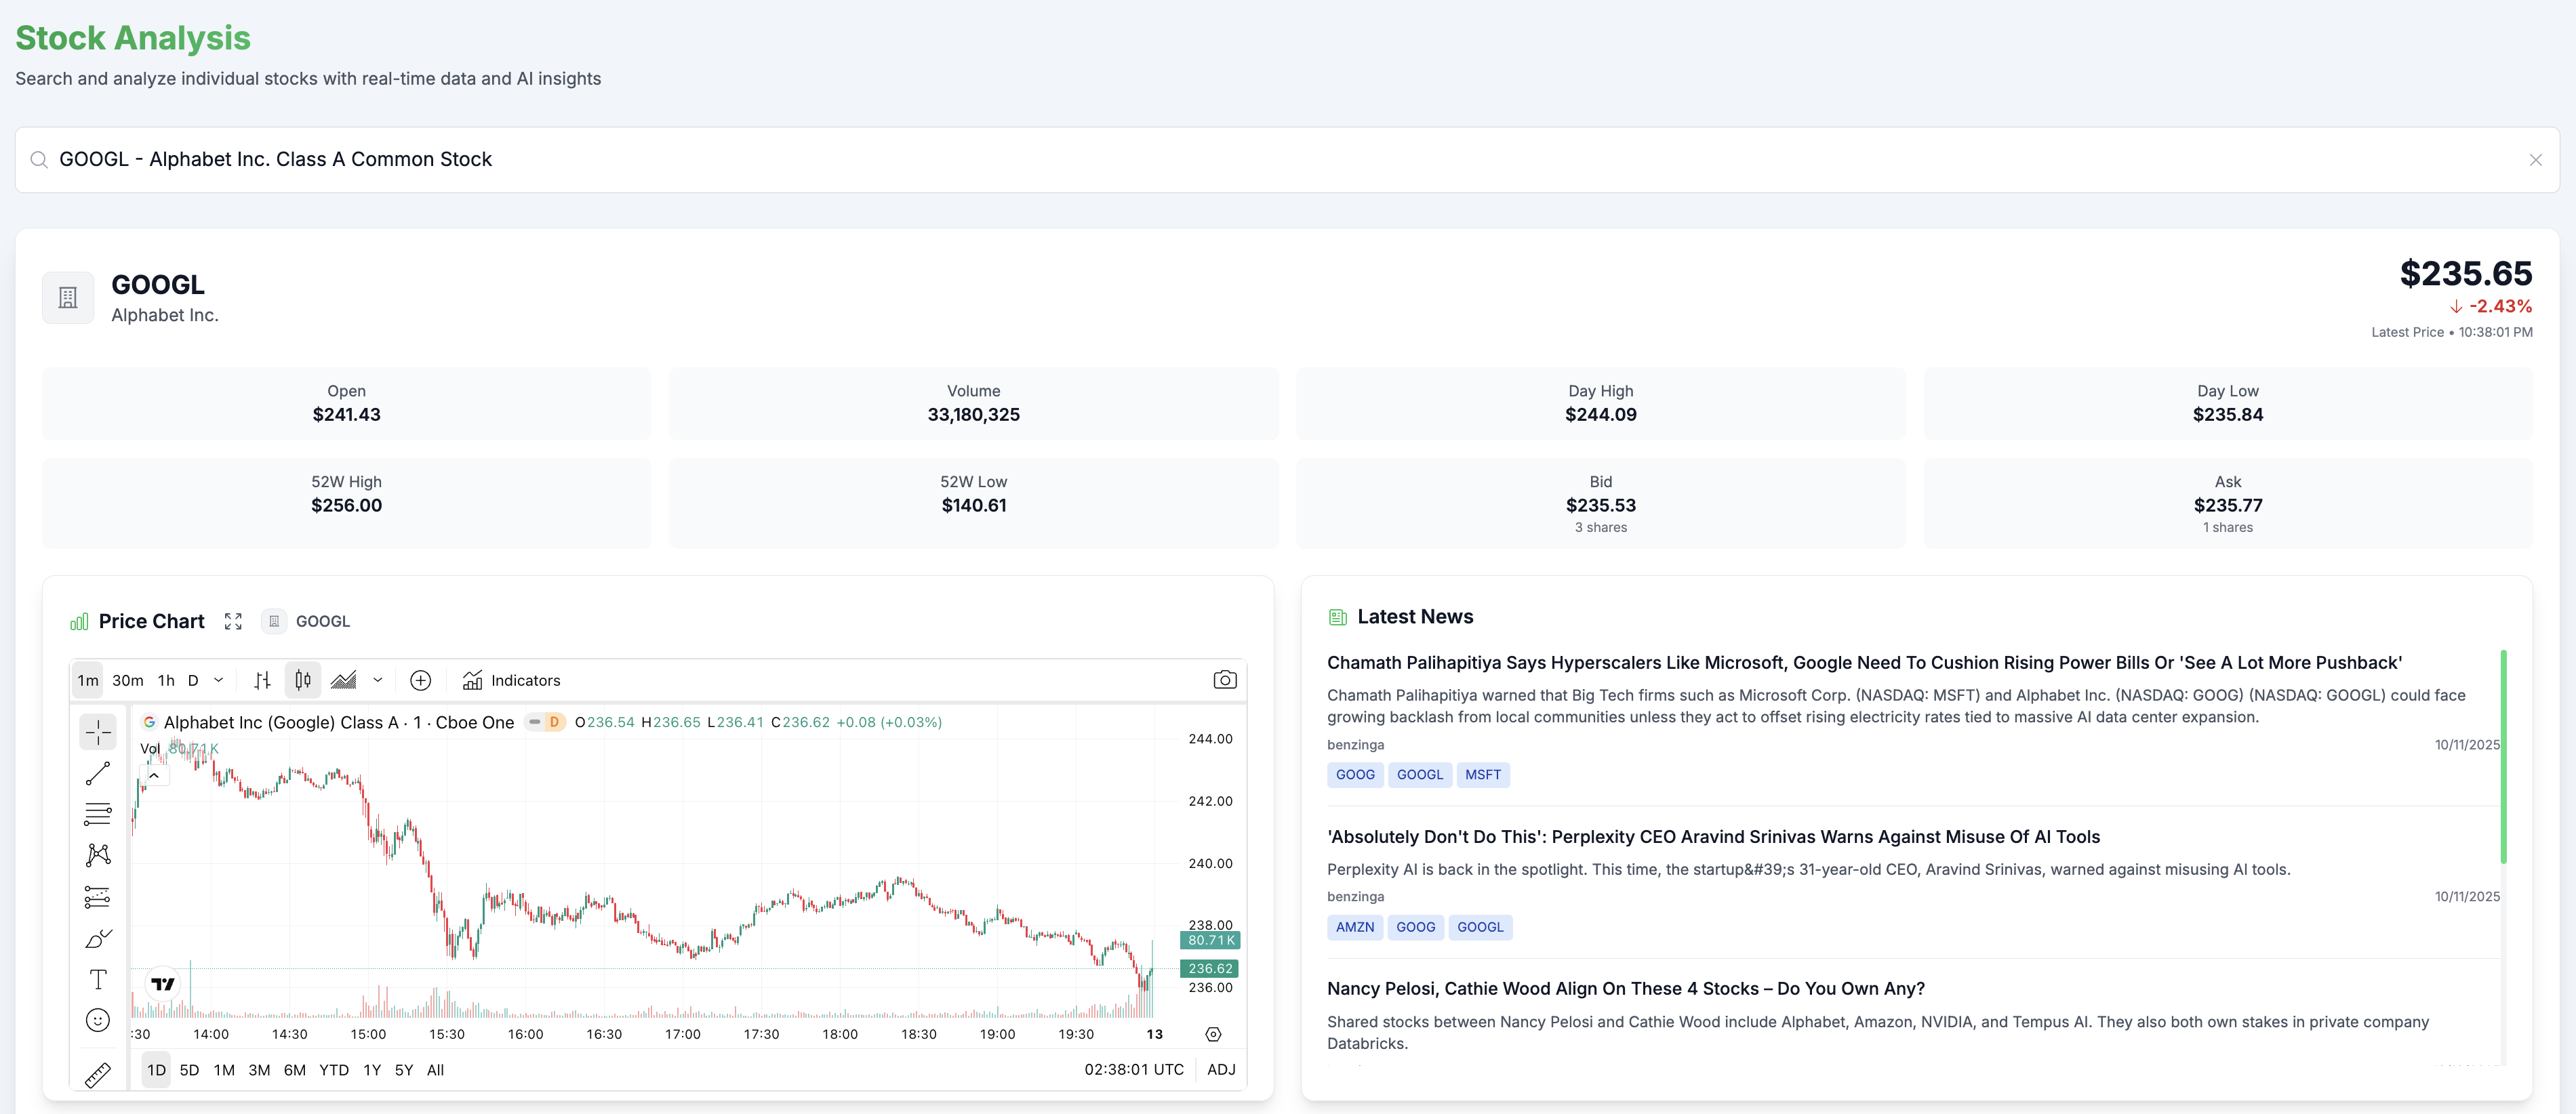Image resolution: width=2576 pixels, height=1114 pixels.
Task: Open the chart style dropdown arrow
Action: pyautogui.click(x=378, y=680)
